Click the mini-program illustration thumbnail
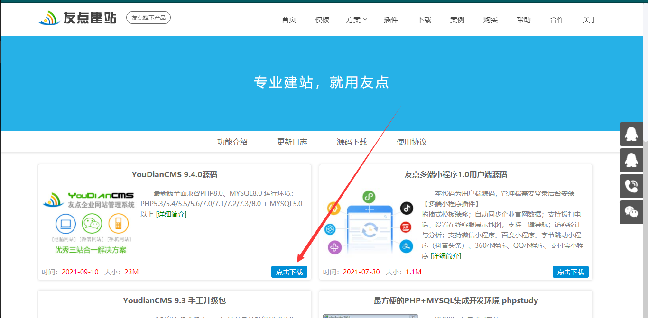This screenshot has height=318, width=648. [x=370, y=223]
